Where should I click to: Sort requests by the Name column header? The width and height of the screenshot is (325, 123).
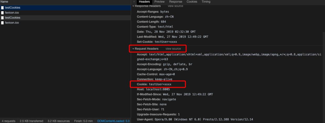pos(4,2)
